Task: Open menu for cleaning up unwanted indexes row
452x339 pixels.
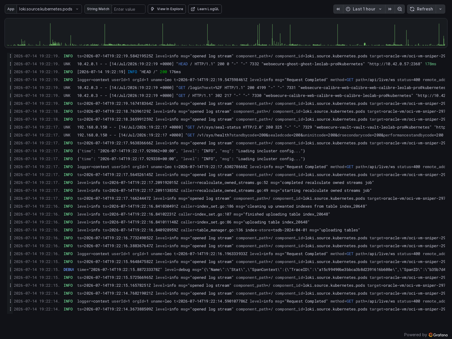Action: click(10, 207)
